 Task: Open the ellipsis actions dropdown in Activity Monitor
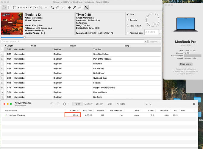point(66,104)
